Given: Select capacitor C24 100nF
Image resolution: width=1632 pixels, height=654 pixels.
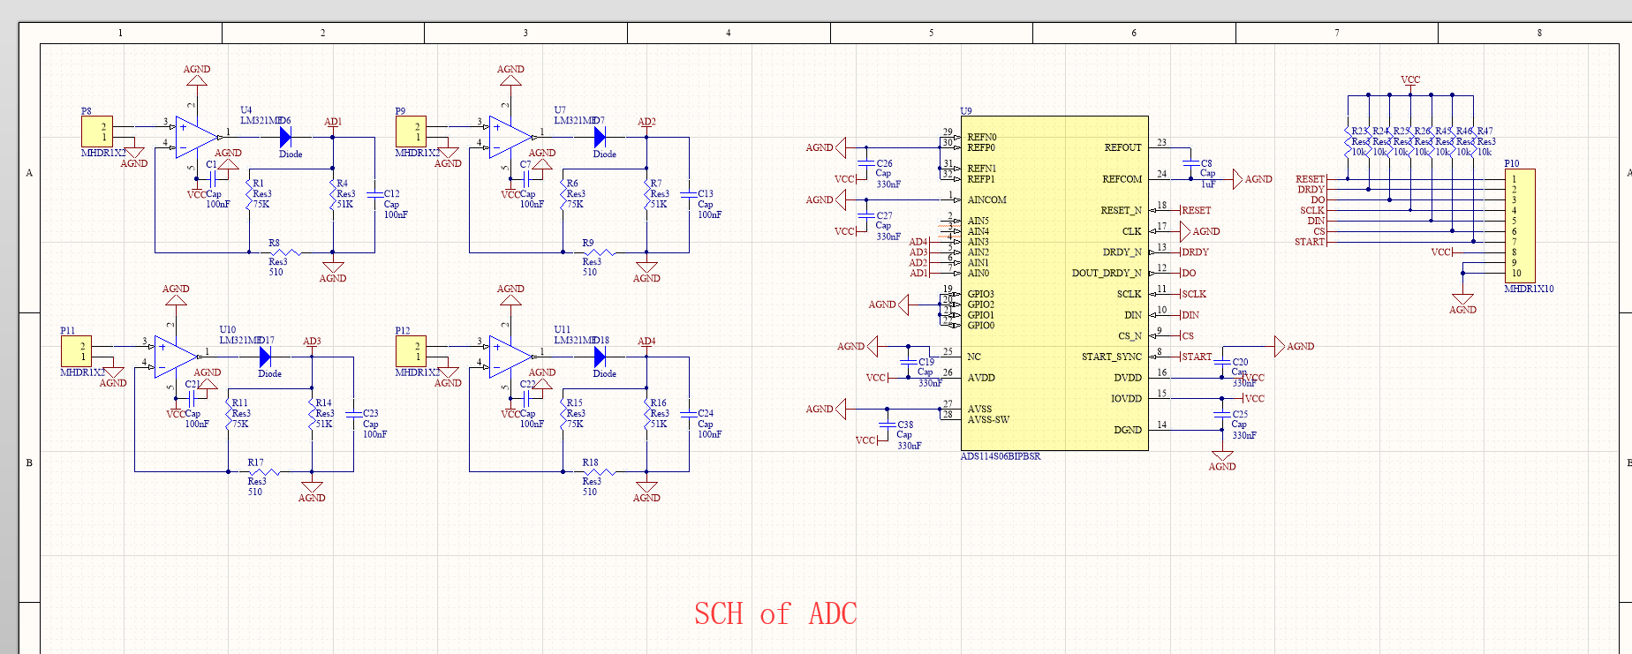Looking at the screenshot, I should [689, 413].
